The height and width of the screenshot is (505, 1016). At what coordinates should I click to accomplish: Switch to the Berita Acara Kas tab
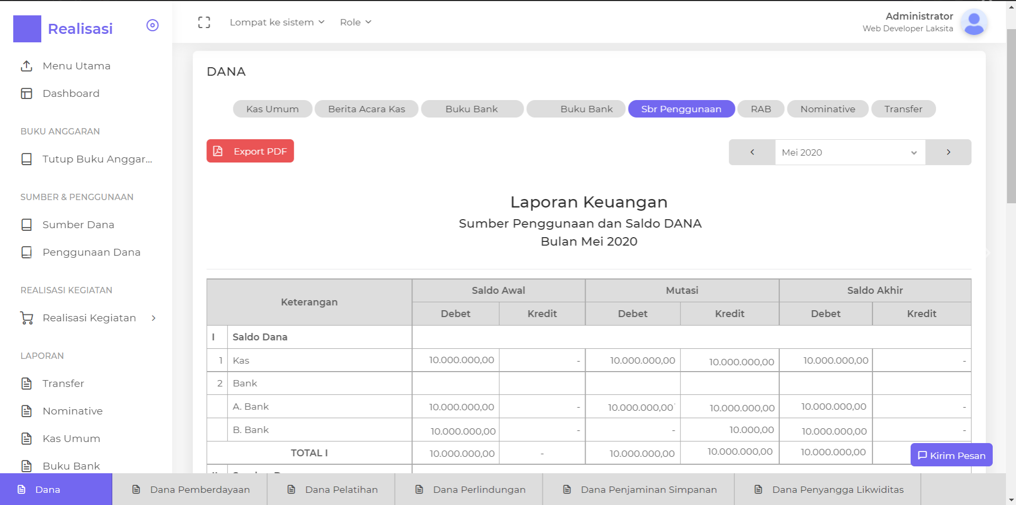pos(366,109)
